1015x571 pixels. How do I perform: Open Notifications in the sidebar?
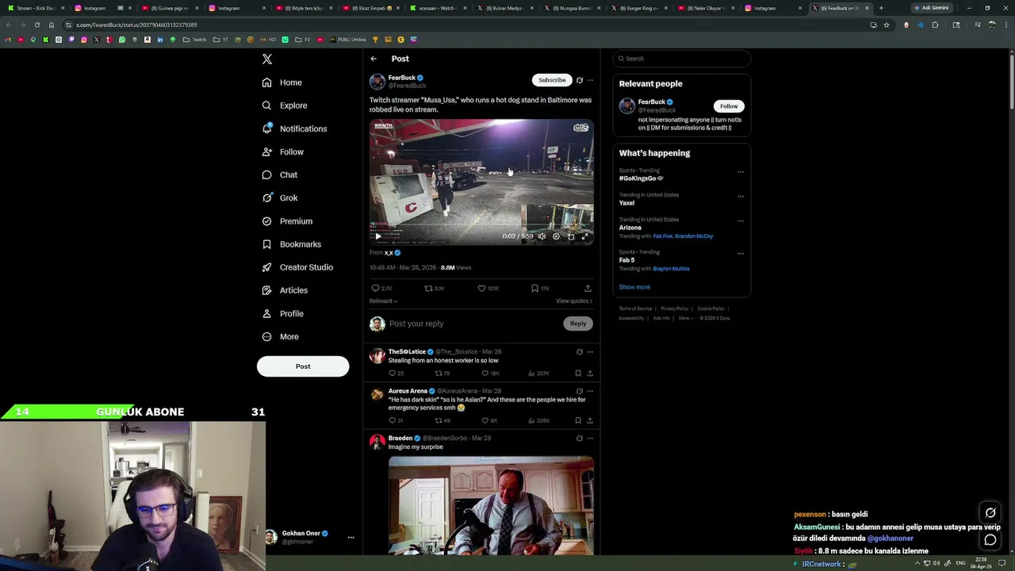(294, 128)
